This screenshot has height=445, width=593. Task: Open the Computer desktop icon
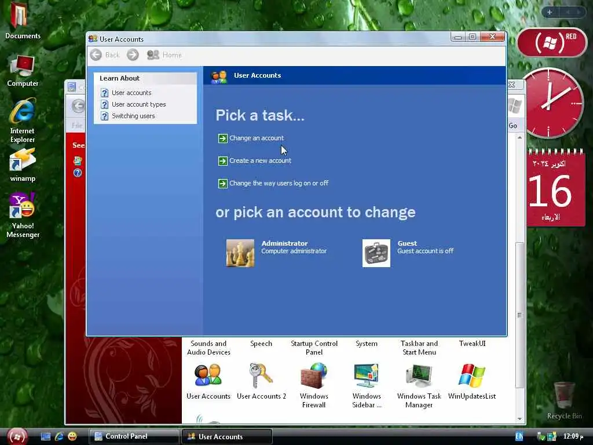[x=23, y=71]
